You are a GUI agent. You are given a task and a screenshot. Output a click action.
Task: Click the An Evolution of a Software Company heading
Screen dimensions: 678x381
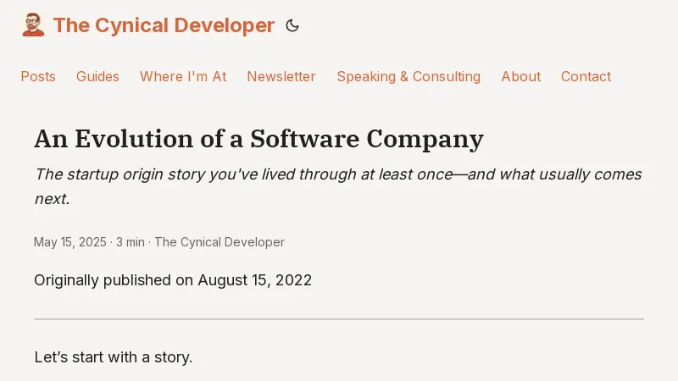[x=258, y=138]
